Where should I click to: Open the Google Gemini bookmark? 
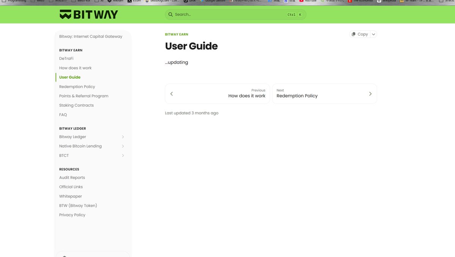click(213, 1)
